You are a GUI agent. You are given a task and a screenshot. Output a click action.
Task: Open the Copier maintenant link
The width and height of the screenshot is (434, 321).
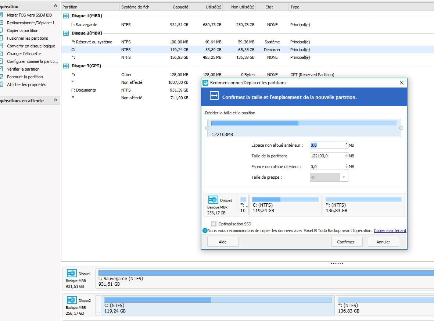pos(390,231)
